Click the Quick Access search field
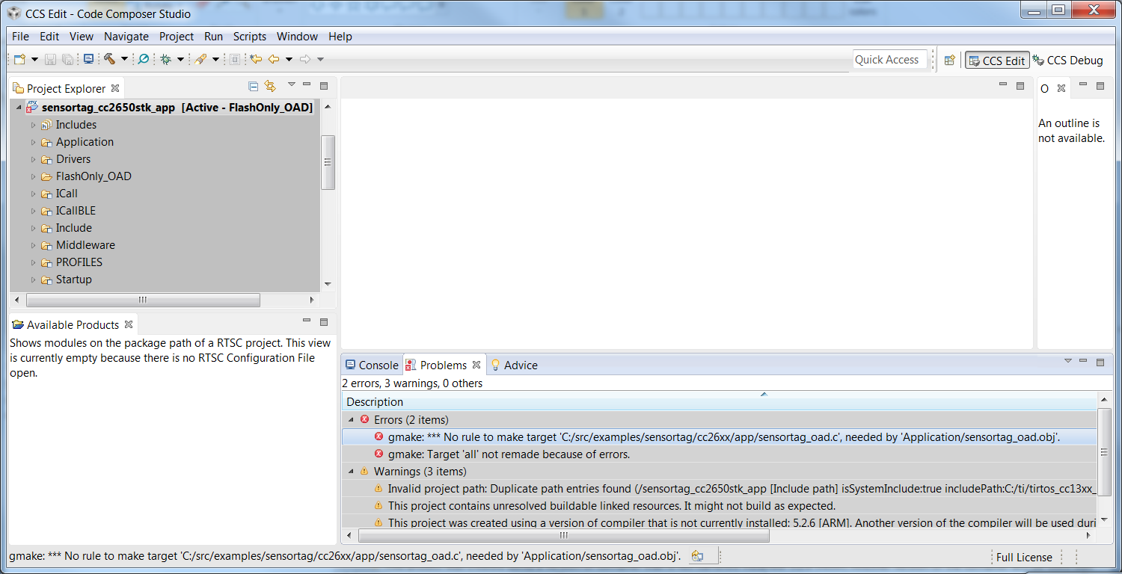 pos(890,60)
